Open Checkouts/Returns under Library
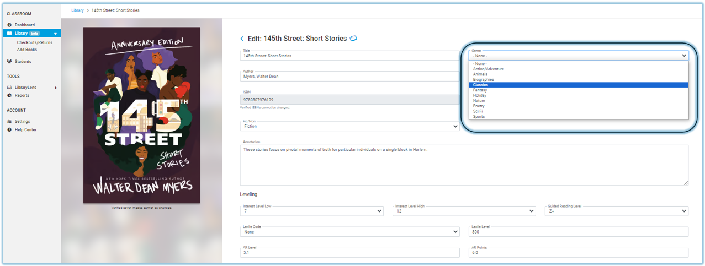The image size is (705, 266). click(x=35, y=42)
